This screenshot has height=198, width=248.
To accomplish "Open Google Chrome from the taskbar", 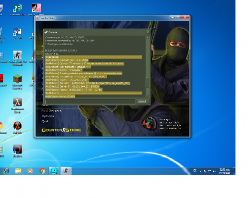I will point(42,171).
